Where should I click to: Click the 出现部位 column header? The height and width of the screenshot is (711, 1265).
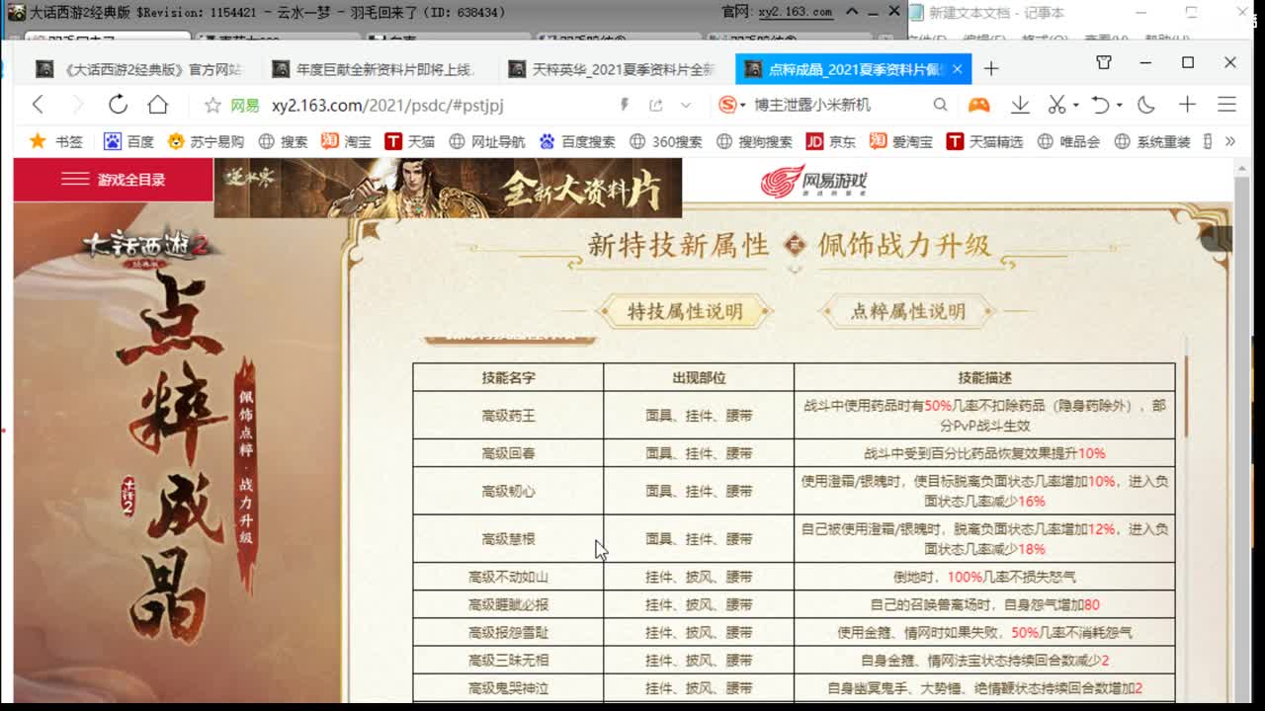(x=699, y=377)
